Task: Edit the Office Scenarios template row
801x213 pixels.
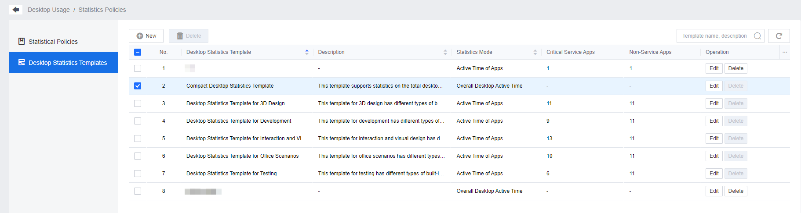Action: [714, 156]
